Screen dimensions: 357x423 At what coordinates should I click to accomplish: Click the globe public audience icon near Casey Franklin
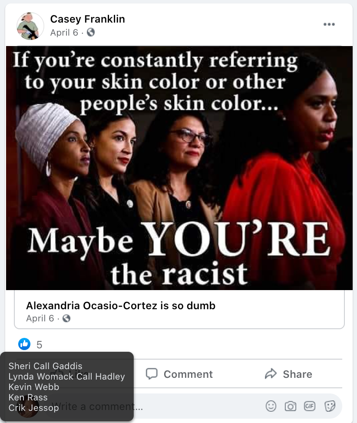tap(91, 33)
